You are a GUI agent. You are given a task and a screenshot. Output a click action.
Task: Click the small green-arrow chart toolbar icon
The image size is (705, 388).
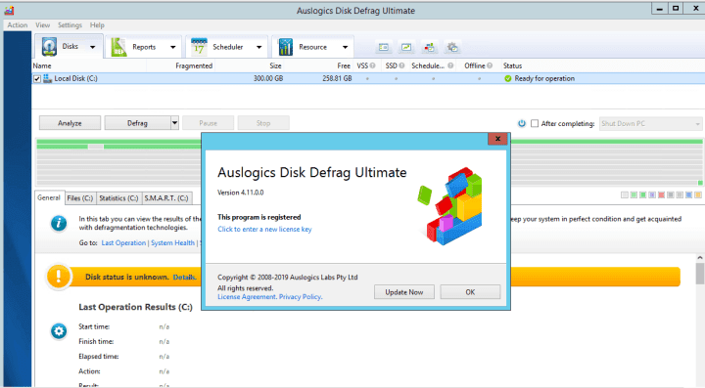(406, 47)
